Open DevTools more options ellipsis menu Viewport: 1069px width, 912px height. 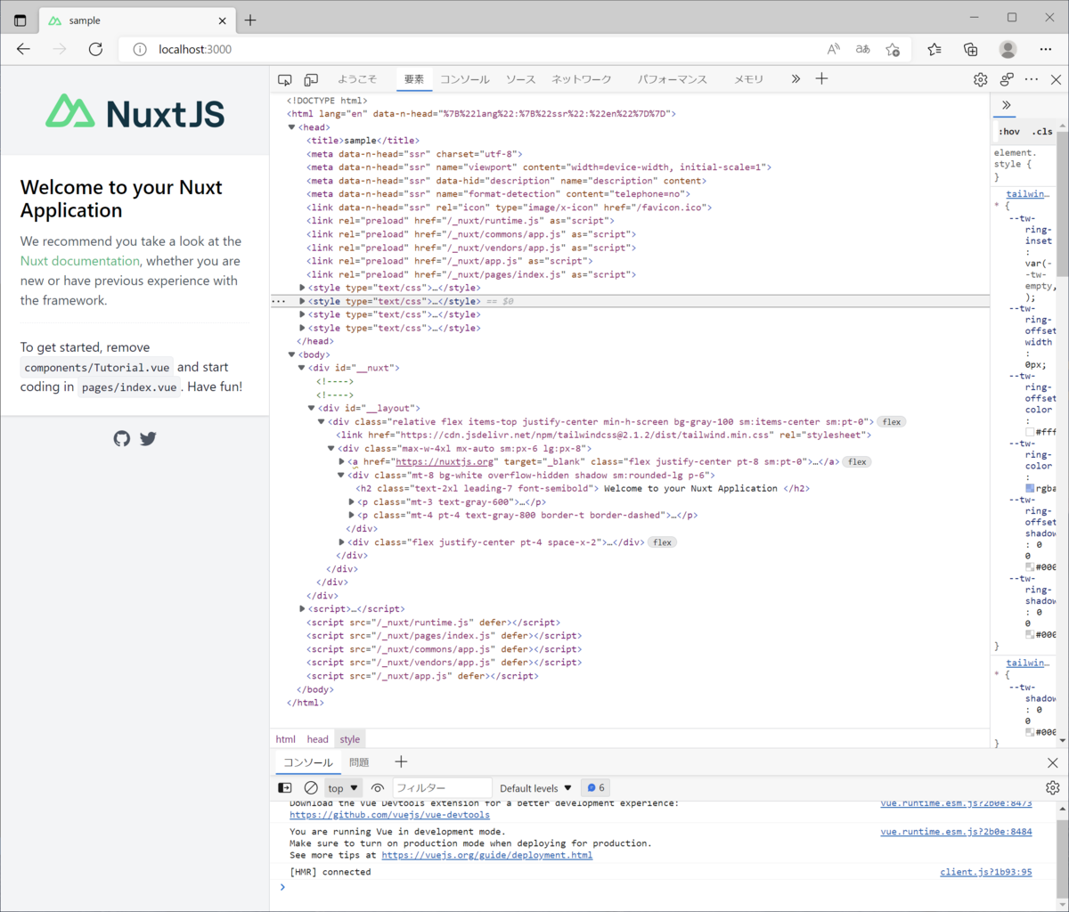pos(1032,79)
